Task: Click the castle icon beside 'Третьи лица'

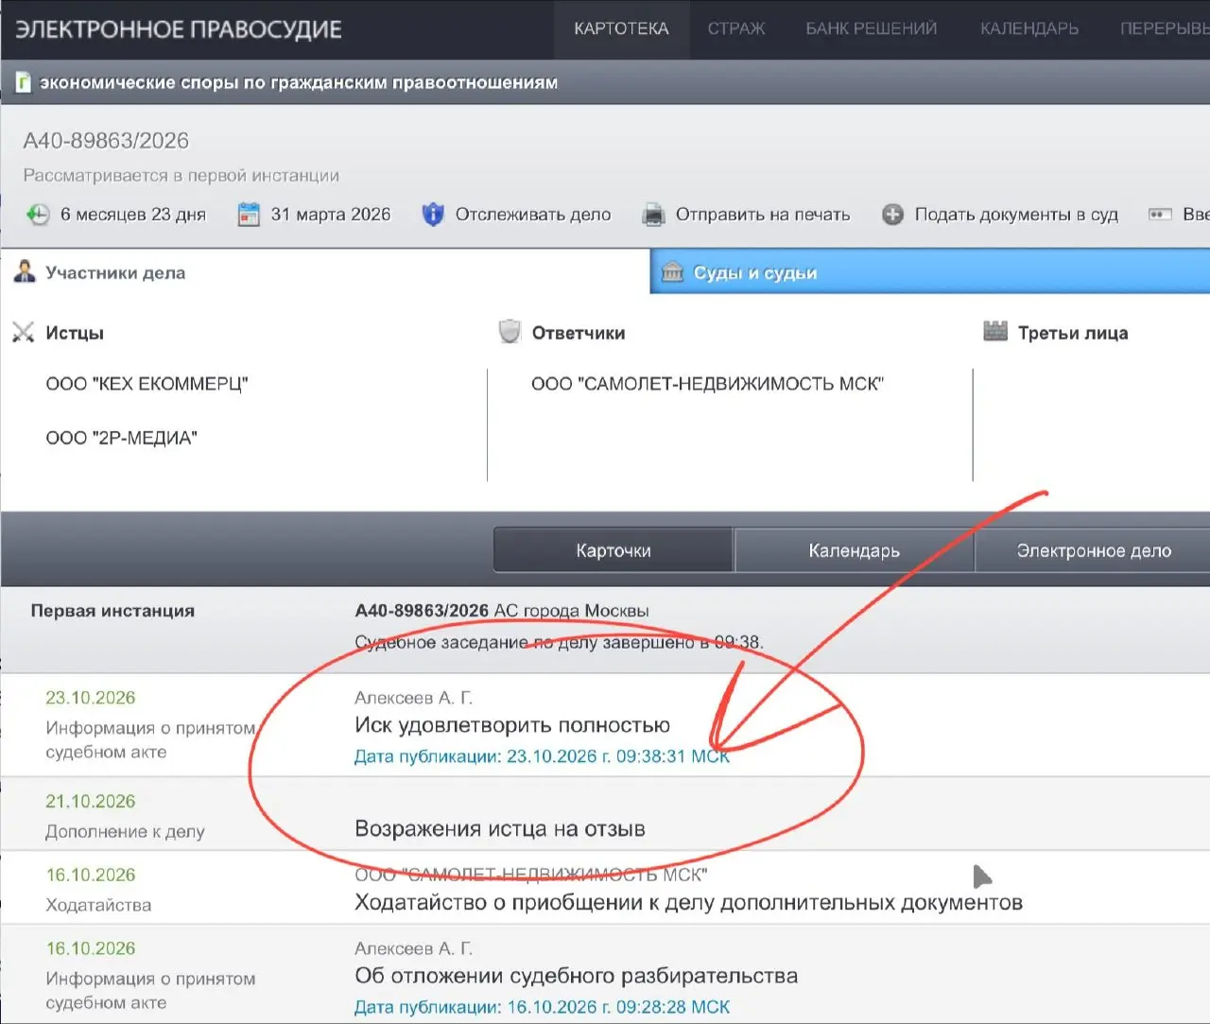Action: tap(995, 332)
